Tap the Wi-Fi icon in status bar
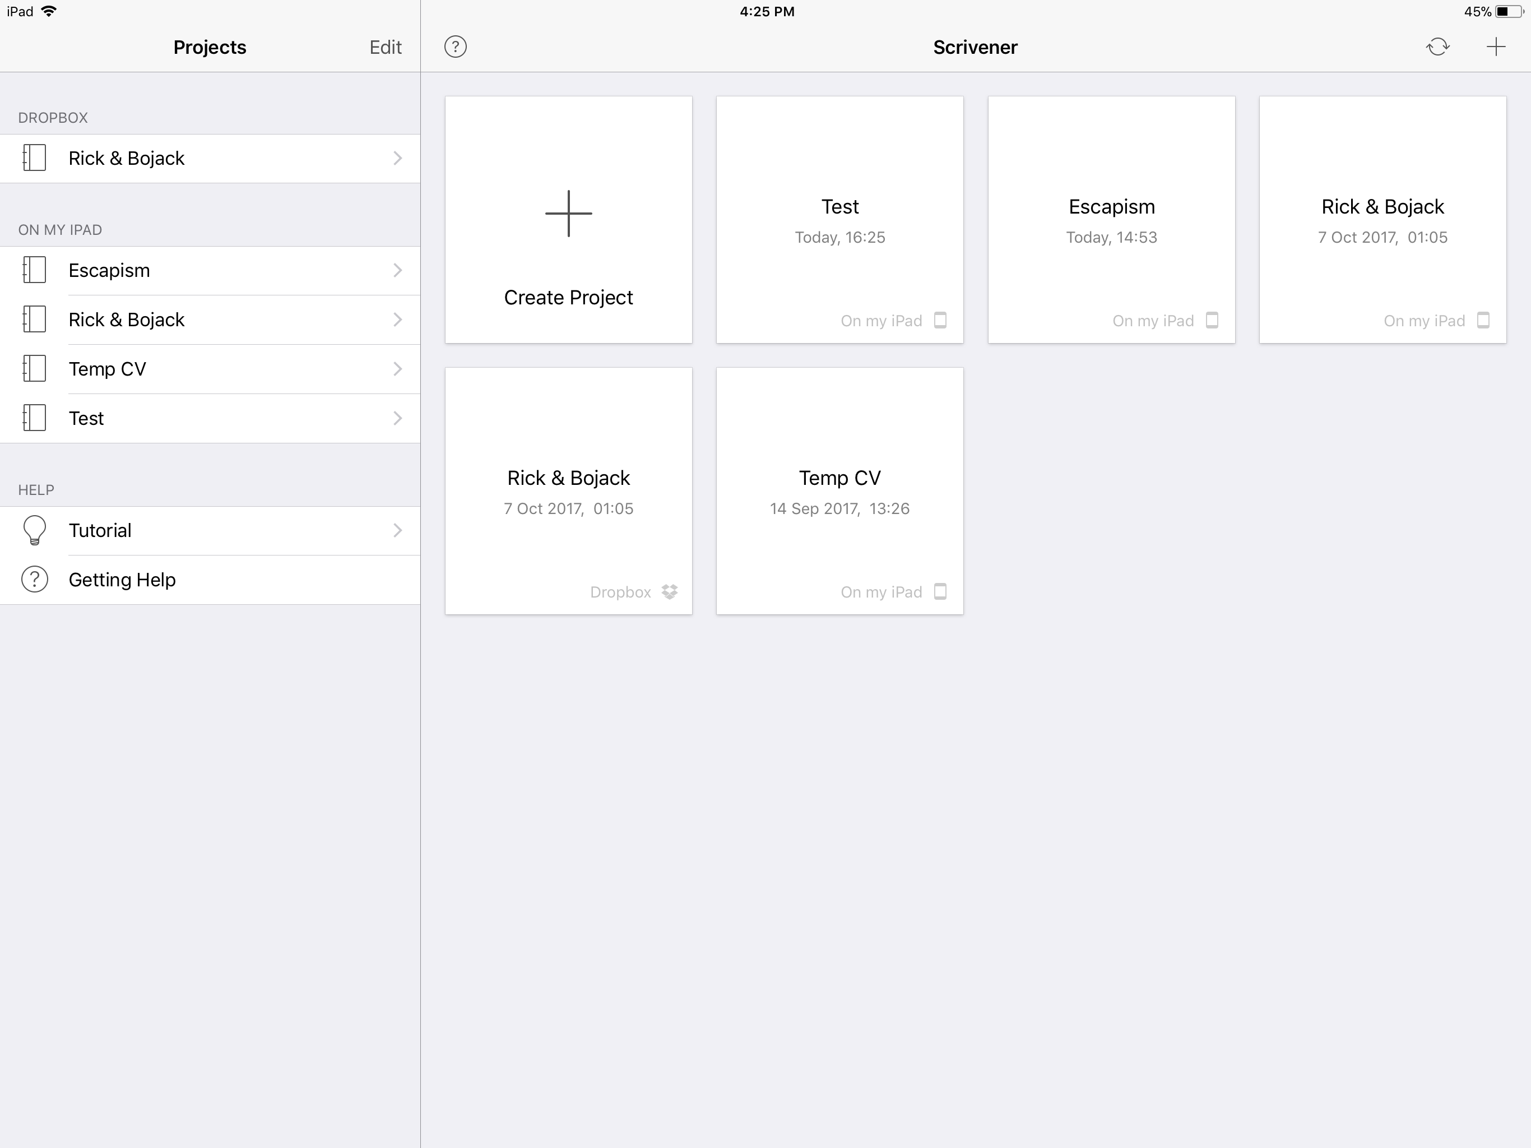The image size is (1531, 1148). click(49, 11)
